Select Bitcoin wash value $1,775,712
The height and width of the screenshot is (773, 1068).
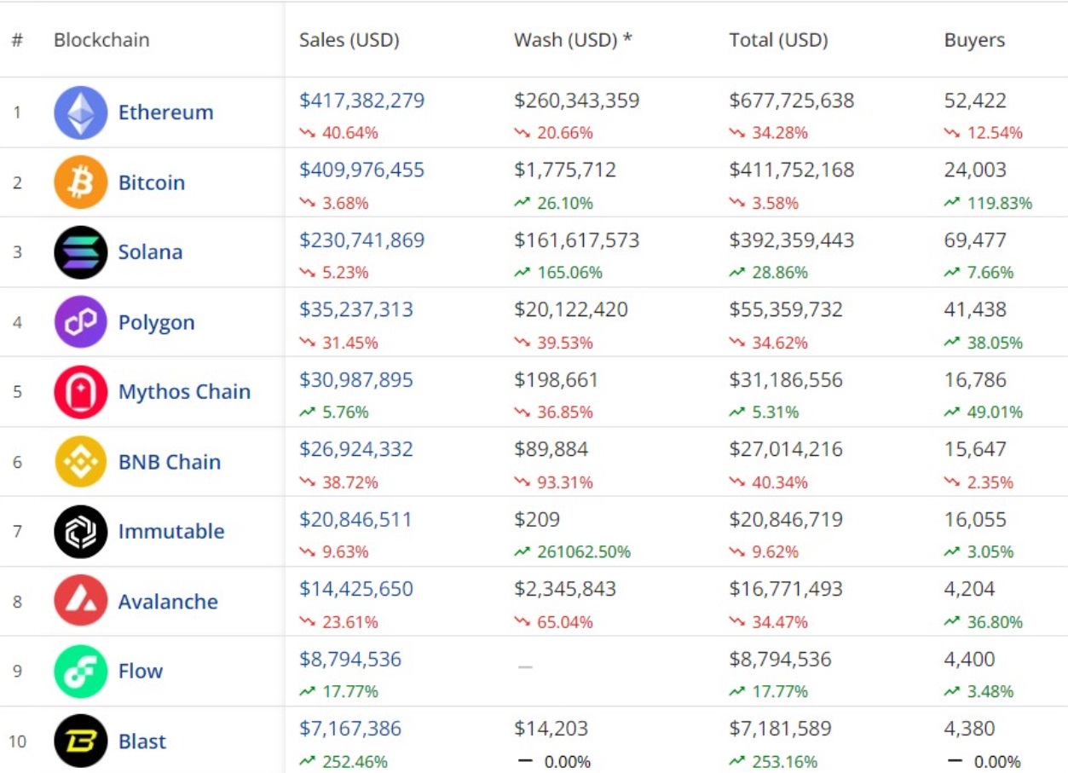565,170
